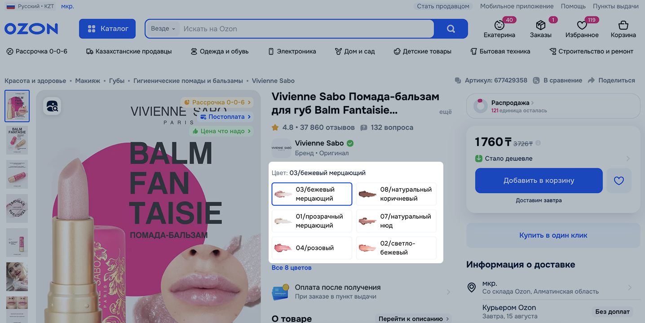Open Дом и сад category

pos(355,51)
